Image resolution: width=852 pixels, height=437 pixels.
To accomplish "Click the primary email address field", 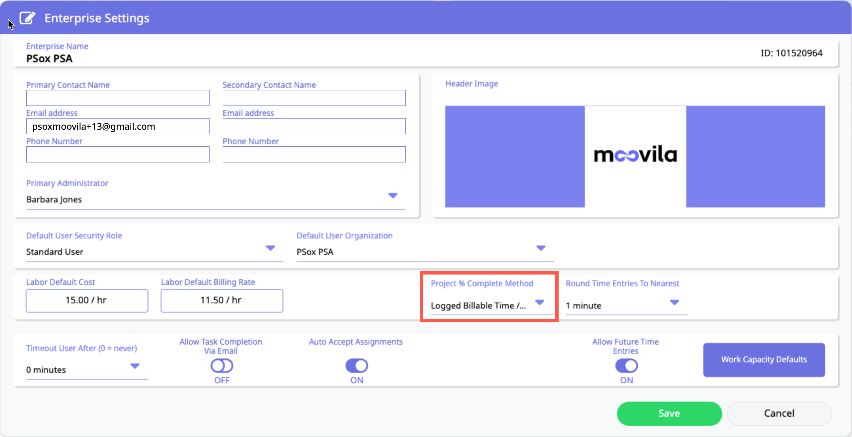I will [118, 126].
